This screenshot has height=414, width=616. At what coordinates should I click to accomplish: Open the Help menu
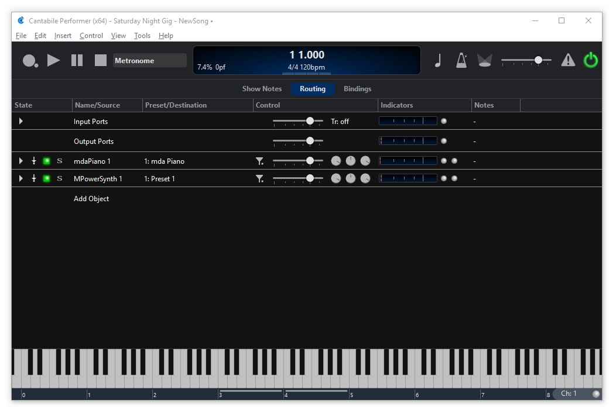pyautogui.click(x=166, y=36)
